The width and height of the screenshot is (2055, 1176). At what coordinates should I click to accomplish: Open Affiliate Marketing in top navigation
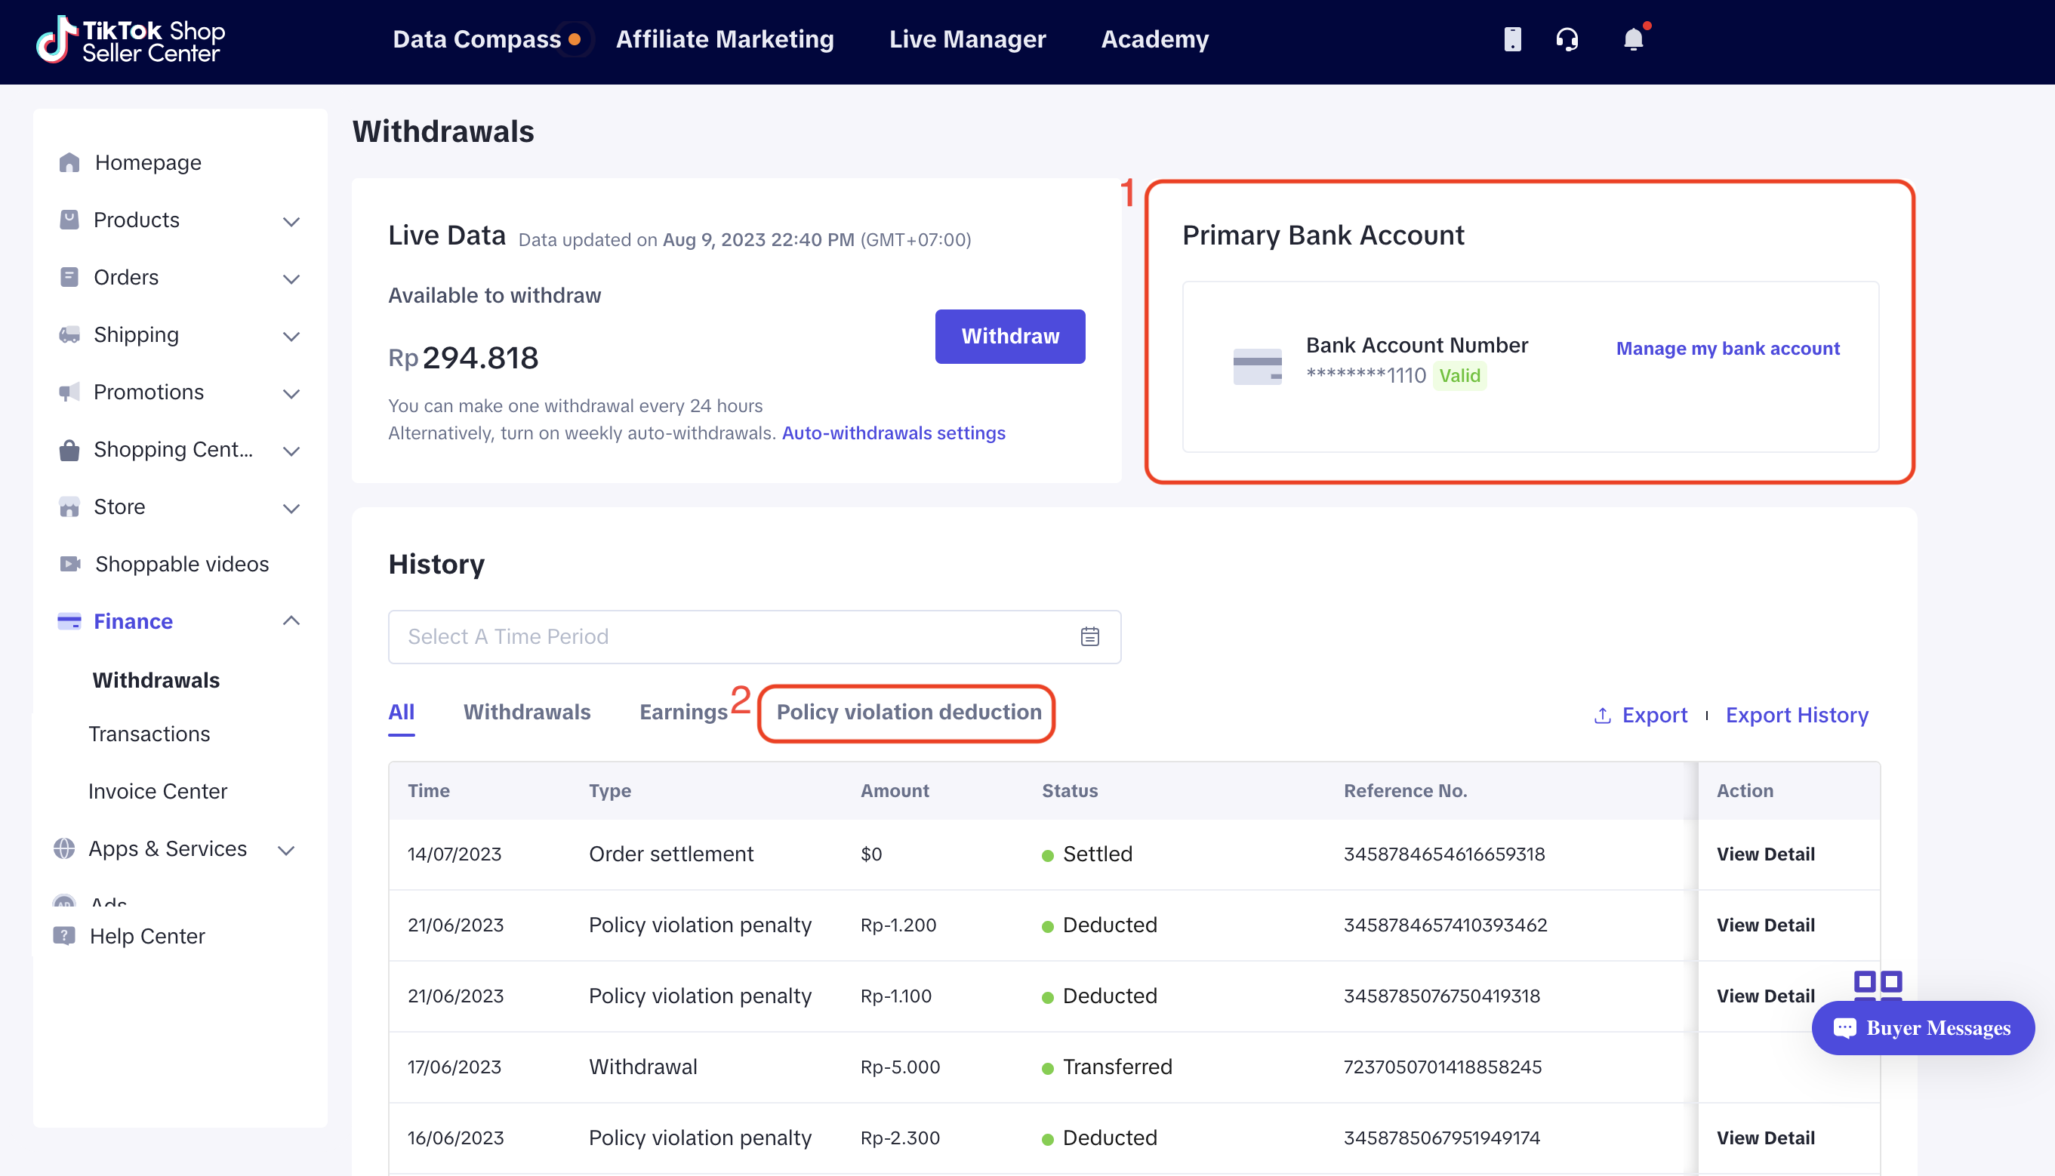(x=725, y=39)
